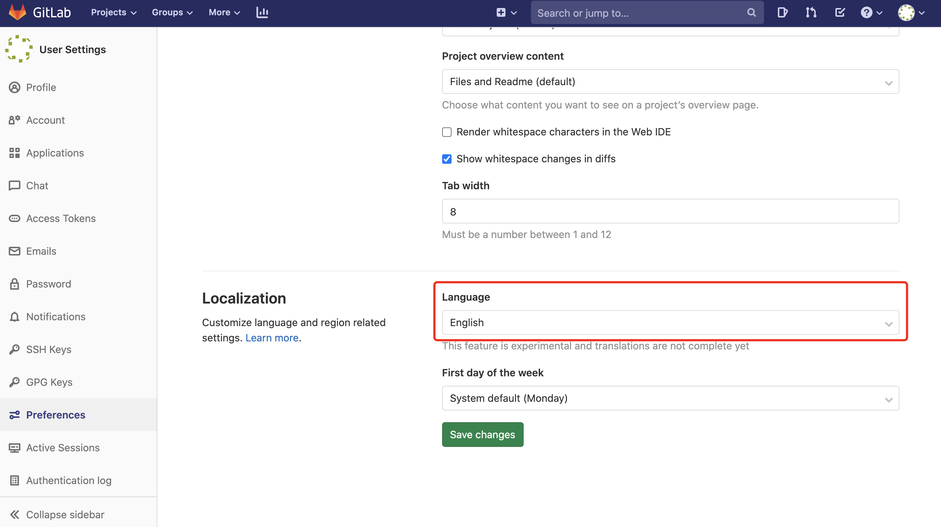Screen dimensions: 941x527
Task: Open the Project overview content dropdown
Action: click(670, 82)
